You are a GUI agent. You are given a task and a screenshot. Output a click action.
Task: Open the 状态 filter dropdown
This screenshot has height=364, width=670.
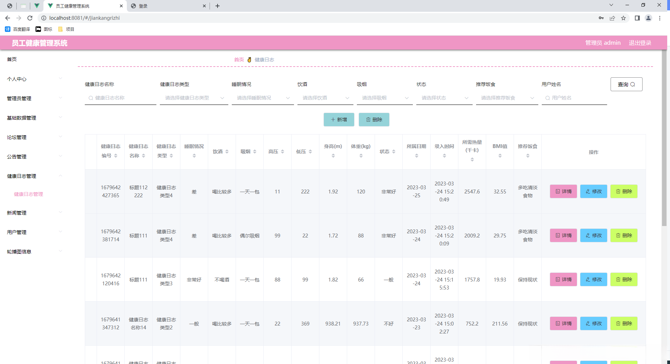point(444,98)
